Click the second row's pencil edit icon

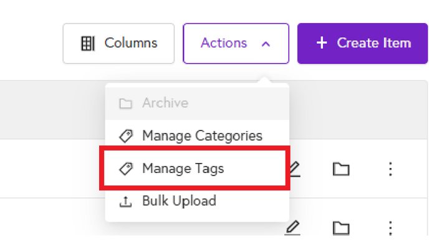coord(292,228)
